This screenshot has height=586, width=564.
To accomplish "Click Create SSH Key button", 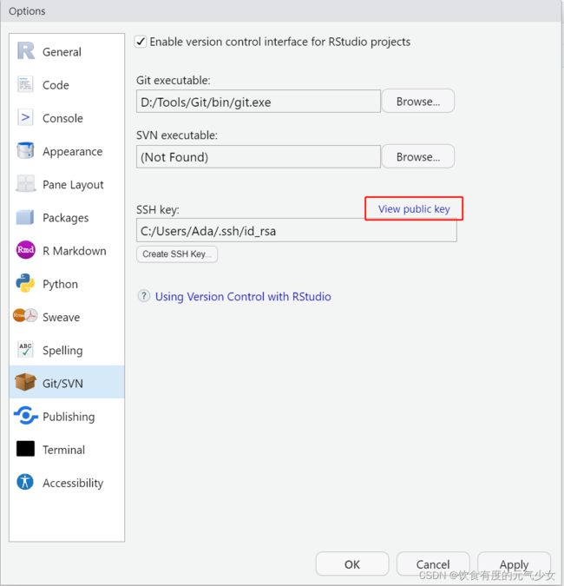I will click(177, 254).
